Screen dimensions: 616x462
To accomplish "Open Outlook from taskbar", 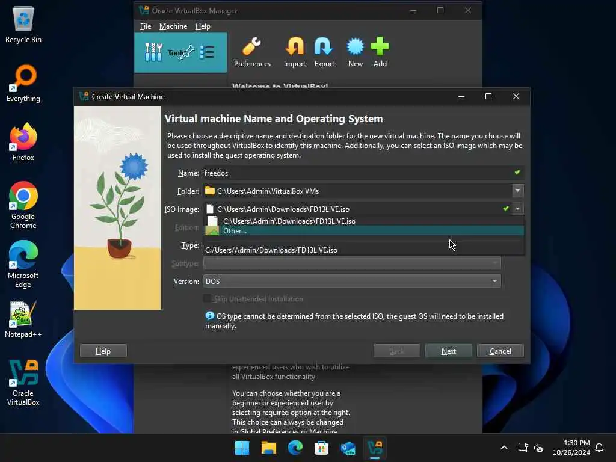I will [348, 448].
